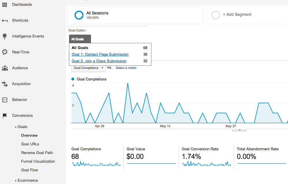288x184 pixels.
Task: Open Shortcuts via its sidebar icon
Action: point(4,20)
